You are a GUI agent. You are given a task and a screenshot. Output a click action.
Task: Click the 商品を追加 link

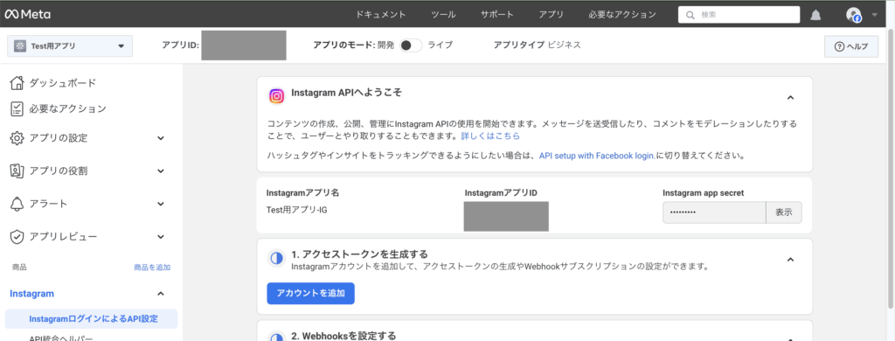tap(152, 268)
